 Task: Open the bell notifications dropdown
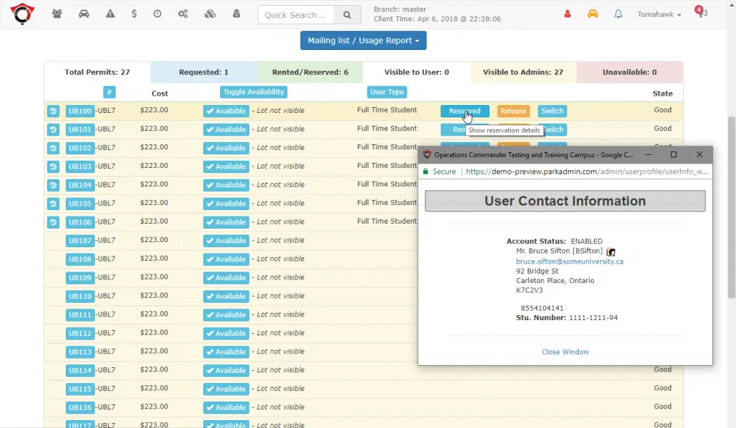(x=620, y=13)
